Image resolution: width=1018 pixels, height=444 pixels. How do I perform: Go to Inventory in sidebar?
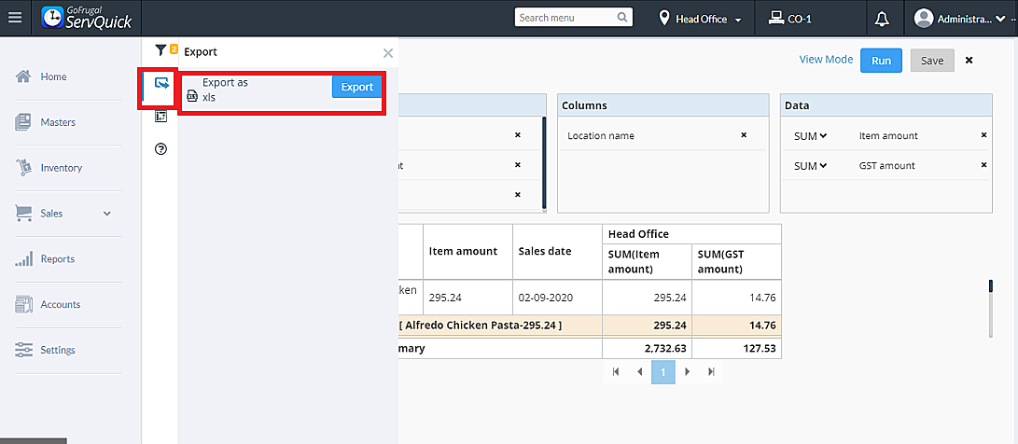(61, 168)
